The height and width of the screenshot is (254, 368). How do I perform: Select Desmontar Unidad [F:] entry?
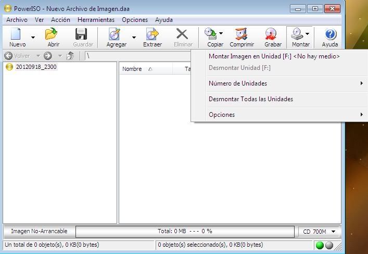point(280,68)
